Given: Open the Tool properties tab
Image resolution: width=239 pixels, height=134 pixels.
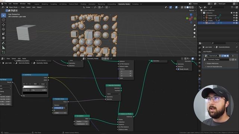Looking at the screenshot, I should [x=199, y=48].
